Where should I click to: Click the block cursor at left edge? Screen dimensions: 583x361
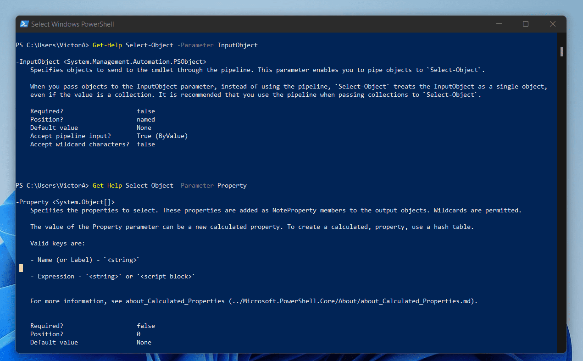[21, 267]
